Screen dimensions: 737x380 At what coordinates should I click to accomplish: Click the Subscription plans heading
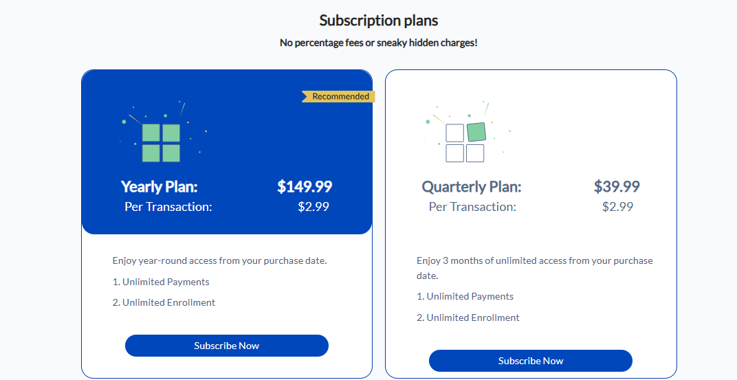pyautogui.click(x=379, y=21)
